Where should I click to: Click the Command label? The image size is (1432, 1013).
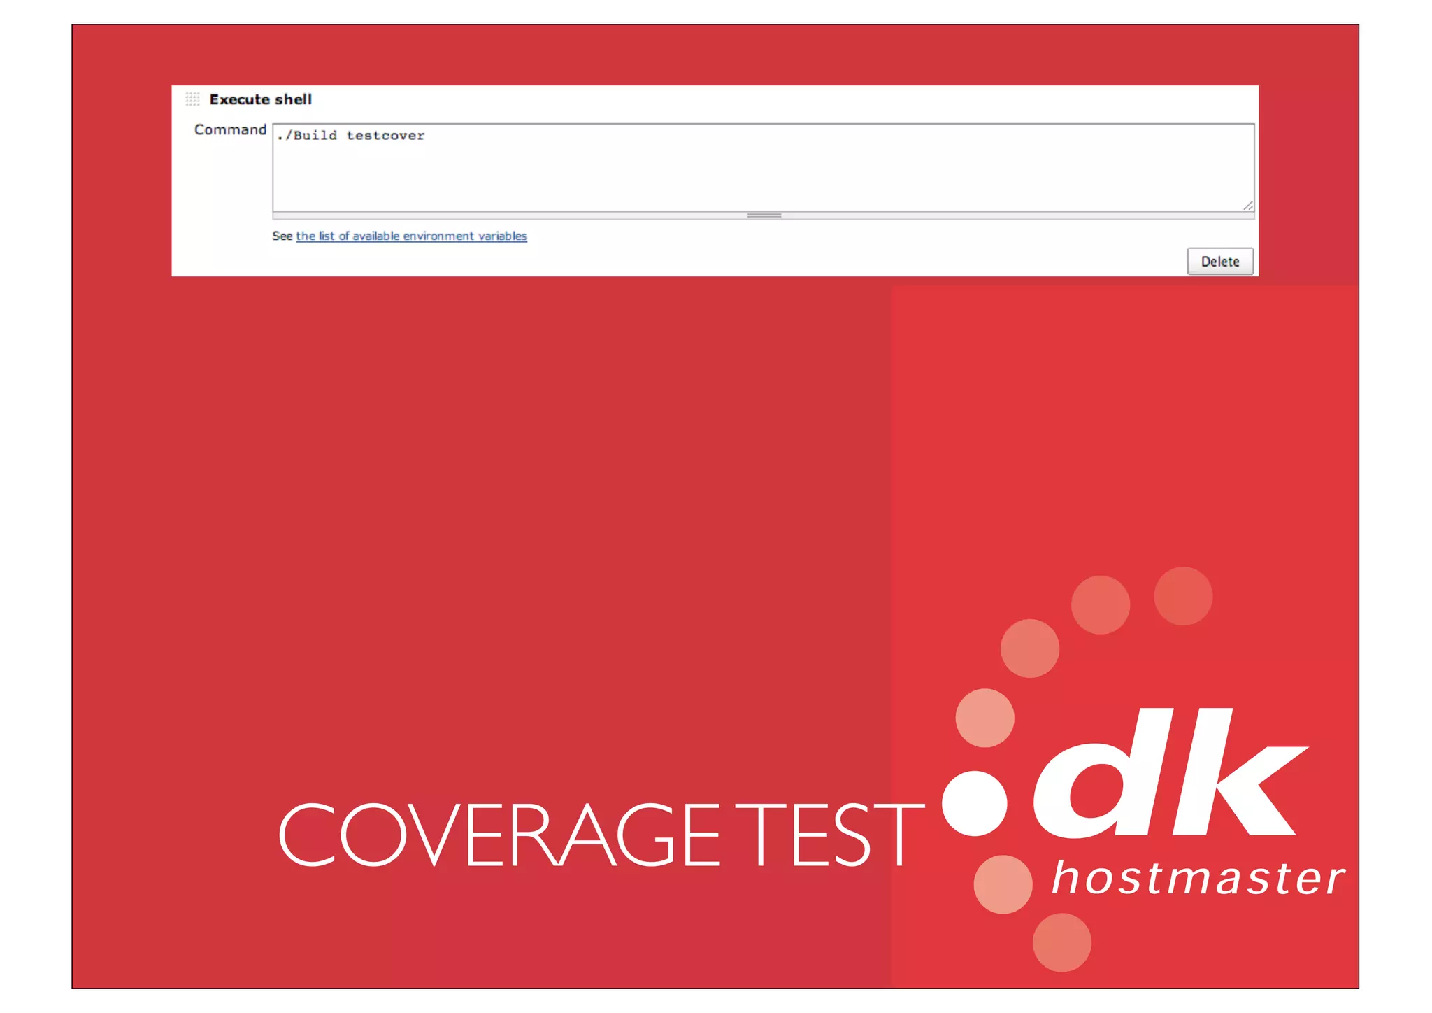(230, 130)
